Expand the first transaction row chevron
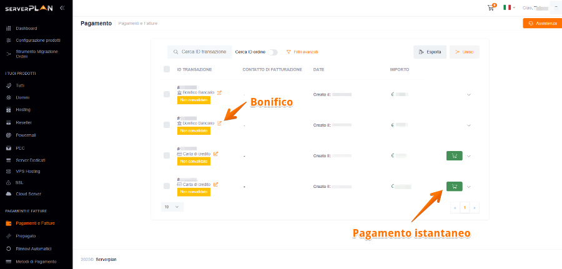The image size is (562, 269). click(468, 95)
